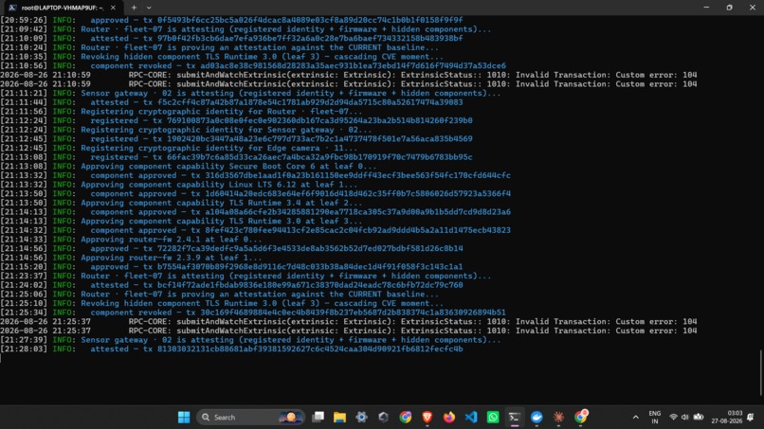Click the attested tx hash bcf14f72ade1fbda
The width and height of the screenshot is (764, 429).
[310, 285]
